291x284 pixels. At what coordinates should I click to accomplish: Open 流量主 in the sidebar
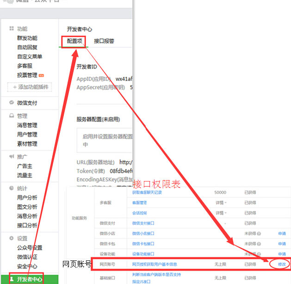tap(25, 175)
